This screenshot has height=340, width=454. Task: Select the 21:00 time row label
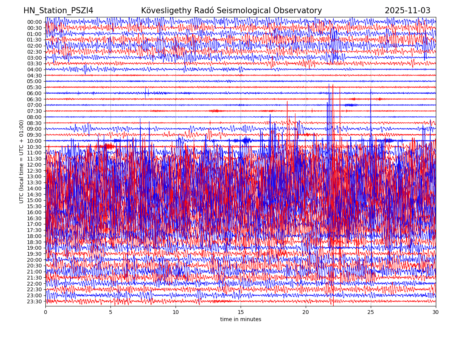(34, 272)
